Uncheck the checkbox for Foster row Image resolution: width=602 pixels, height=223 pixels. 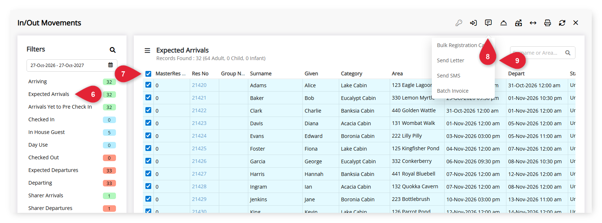[x=148, y=148]
